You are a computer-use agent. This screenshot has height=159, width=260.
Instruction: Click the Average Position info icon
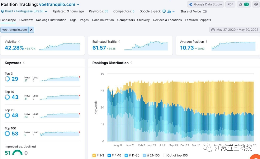coord(207,42)
